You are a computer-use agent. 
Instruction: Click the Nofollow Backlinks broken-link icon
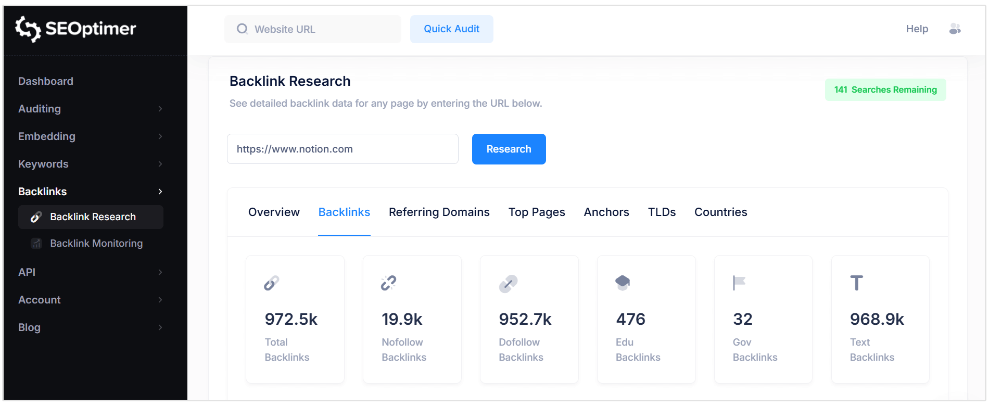[x=388, y=283]
